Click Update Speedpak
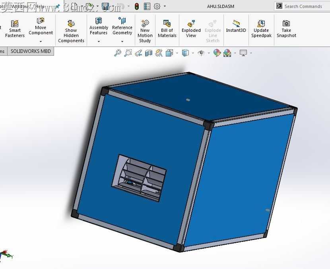 [261, 29]
